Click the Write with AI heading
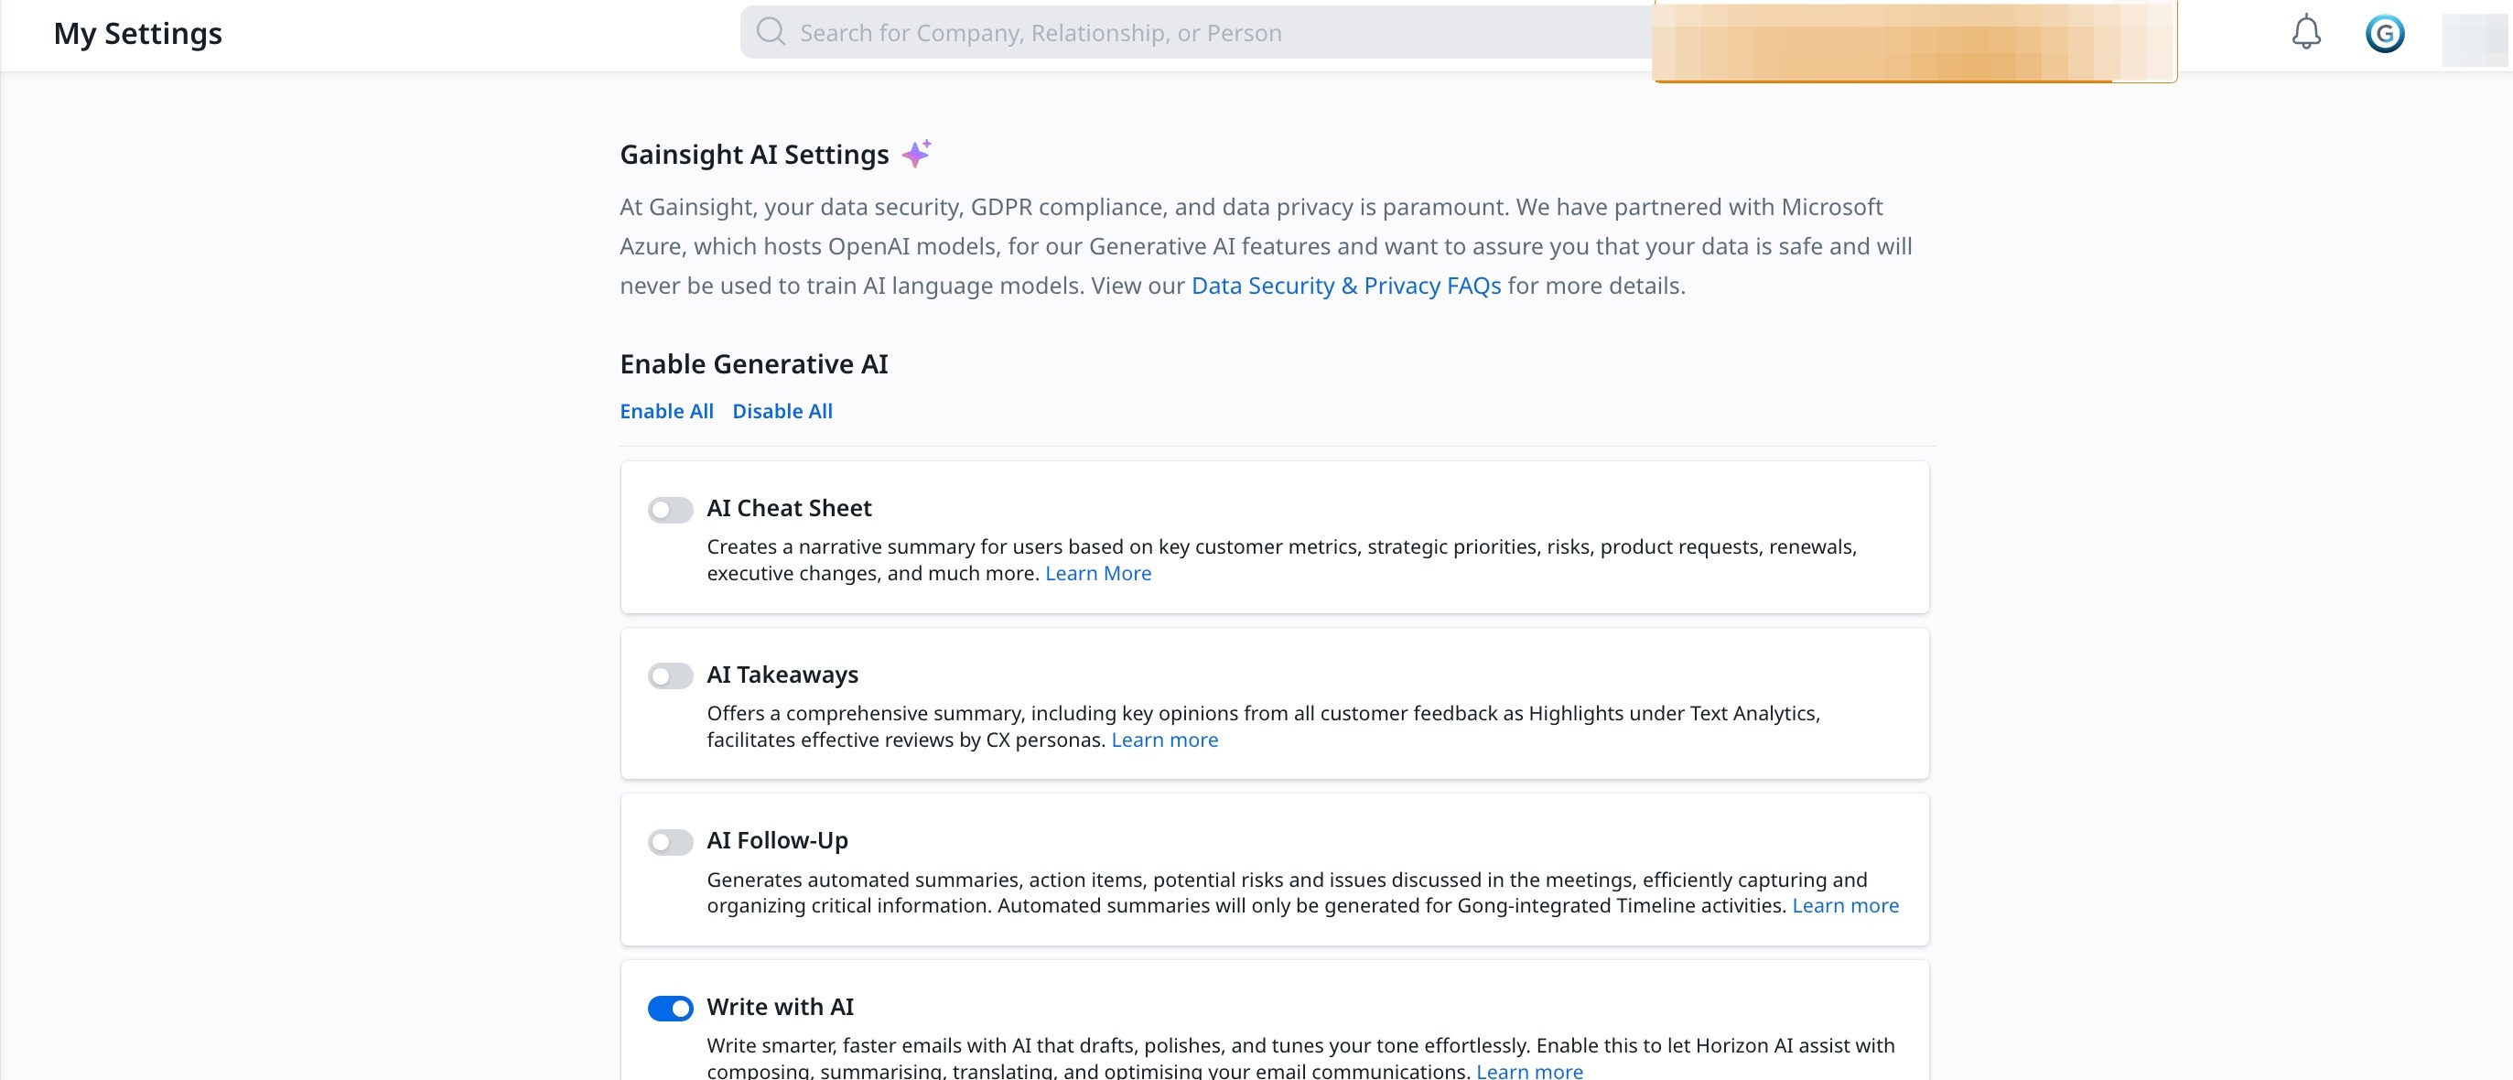Image resolution: width=2513 pixels, height=1080 pixels. (781, 1007)
